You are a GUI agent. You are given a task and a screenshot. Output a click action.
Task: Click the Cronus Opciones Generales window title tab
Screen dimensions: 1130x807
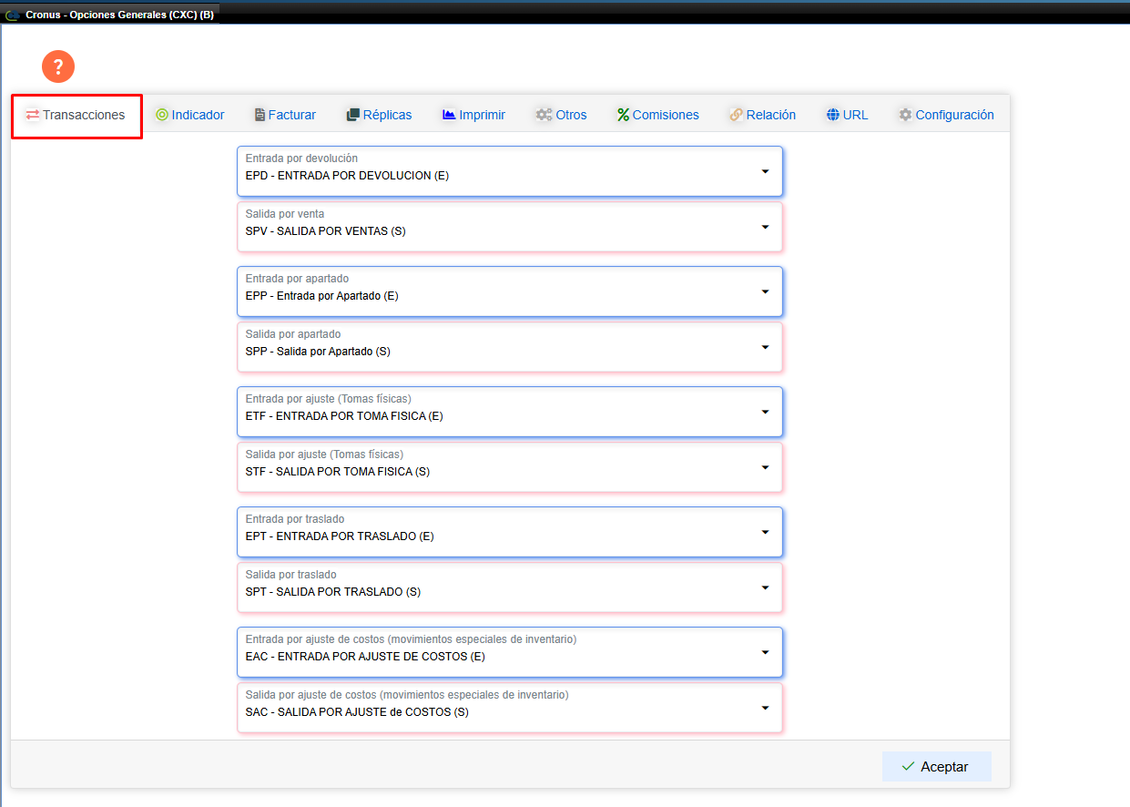111,15
